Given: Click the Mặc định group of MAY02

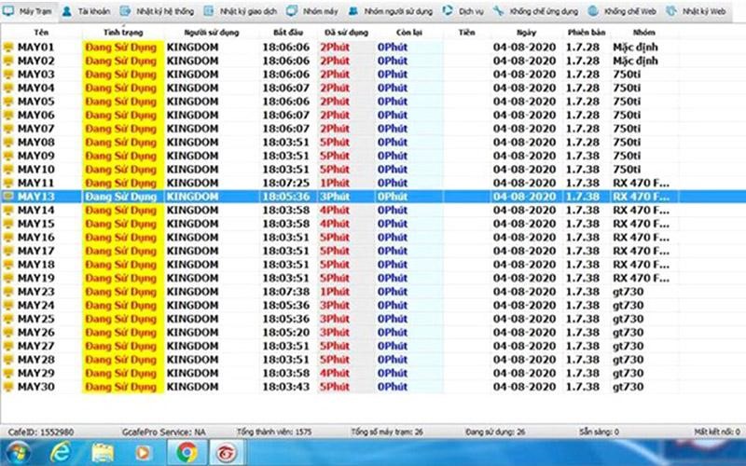Looking at the screenshot, I should pyautogui.click(x=635, y=61).
